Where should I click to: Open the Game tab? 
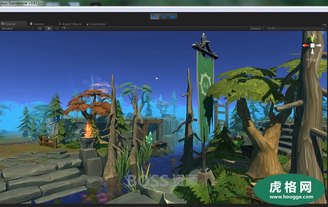pos(37,24)
